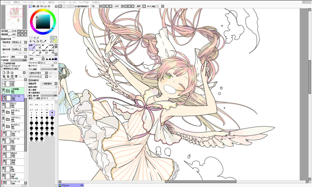This screenshot has height=187, width=312.
Task: Toggle selection edge display checkbox in toolbar
Action: click(x=76, y=6)
